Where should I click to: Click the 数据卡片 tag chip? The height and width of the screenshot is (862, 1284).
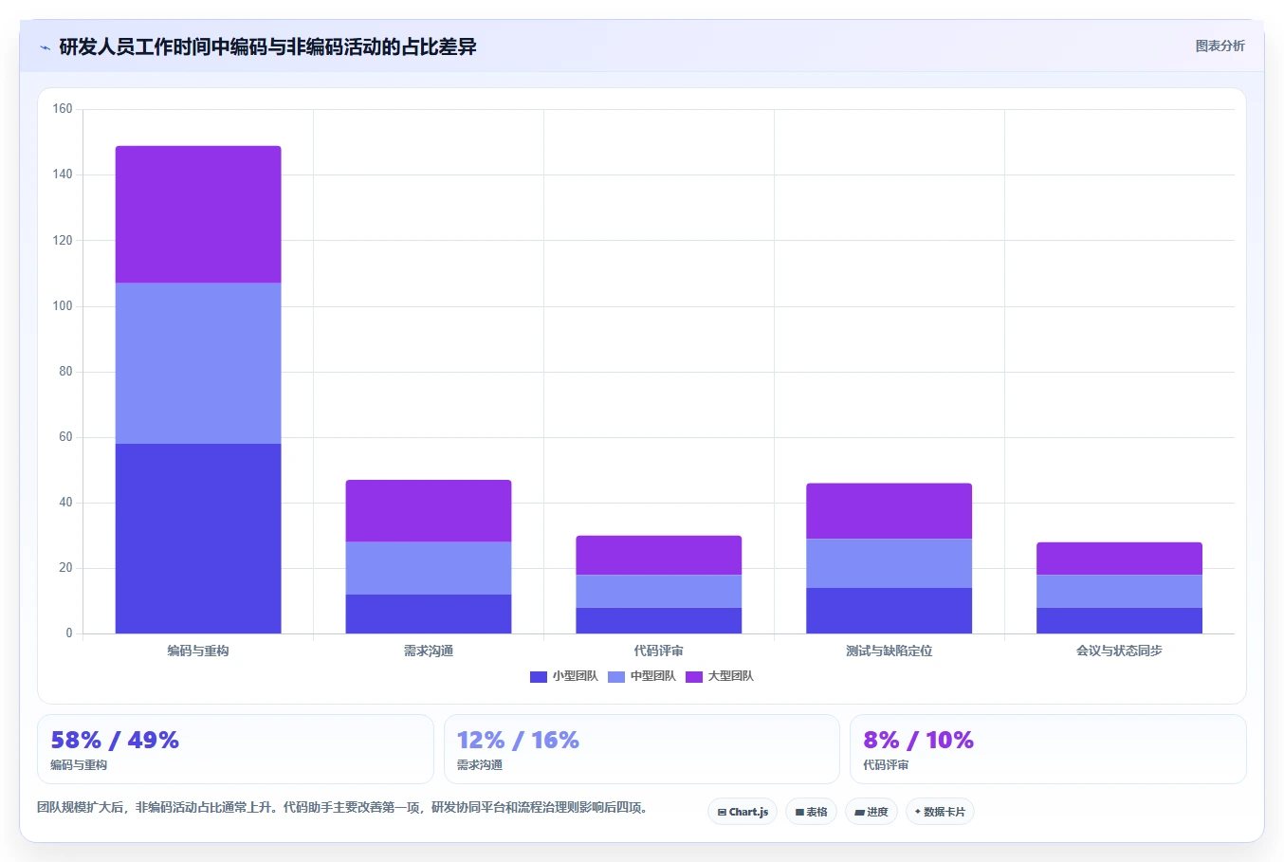[940, 812]
